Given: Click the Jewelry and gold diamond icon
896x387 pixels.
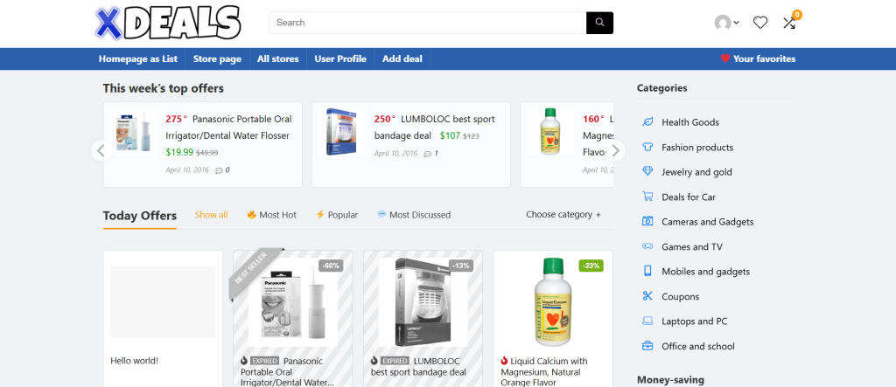Looking at the screenshot, I should 647,172.
